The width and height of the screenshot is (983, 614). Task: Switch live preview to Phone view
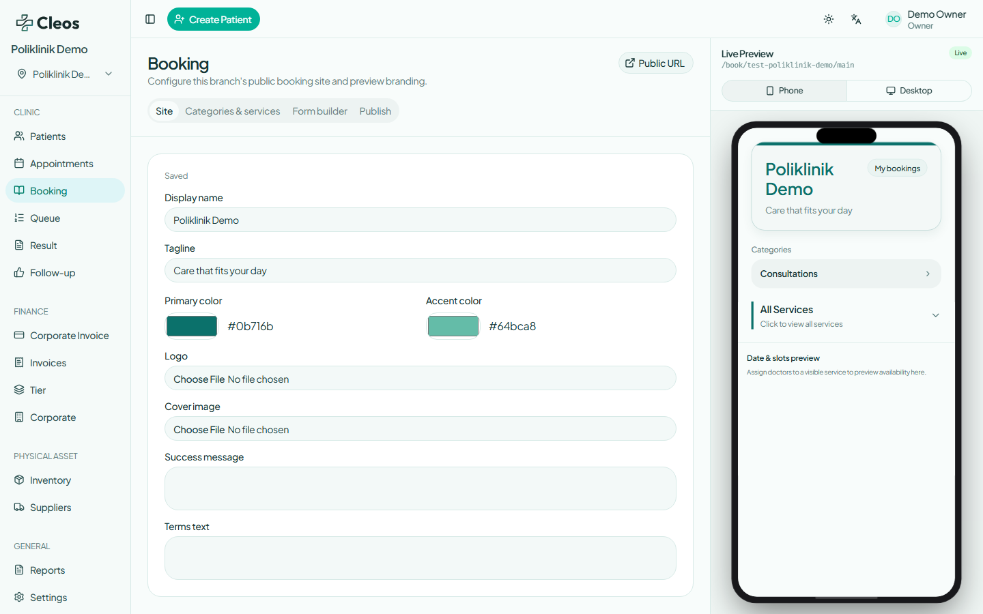(x=784, y=91)
